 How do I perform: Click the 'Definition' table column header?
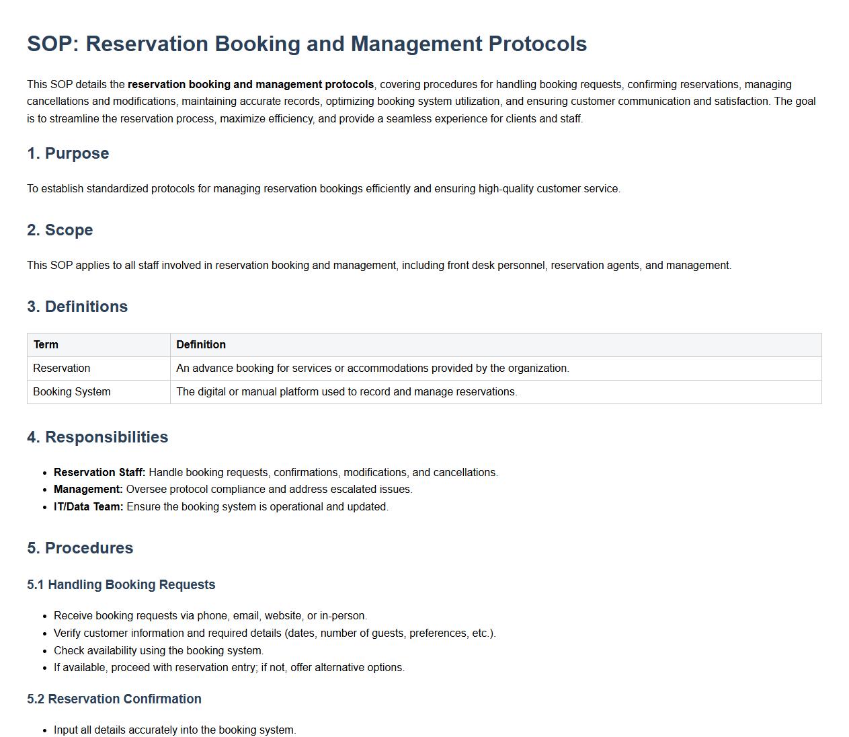pyautogui.click(x=201, y=345)
